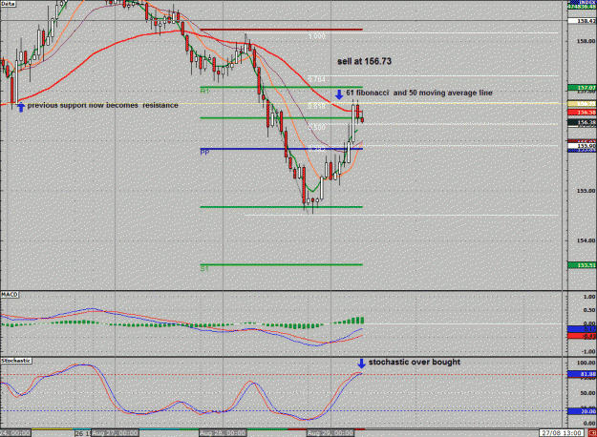Click the 'sell at 156.73' annotation
Screen dimensions: 597x437
pyautogui.click(x=364, y=61)
